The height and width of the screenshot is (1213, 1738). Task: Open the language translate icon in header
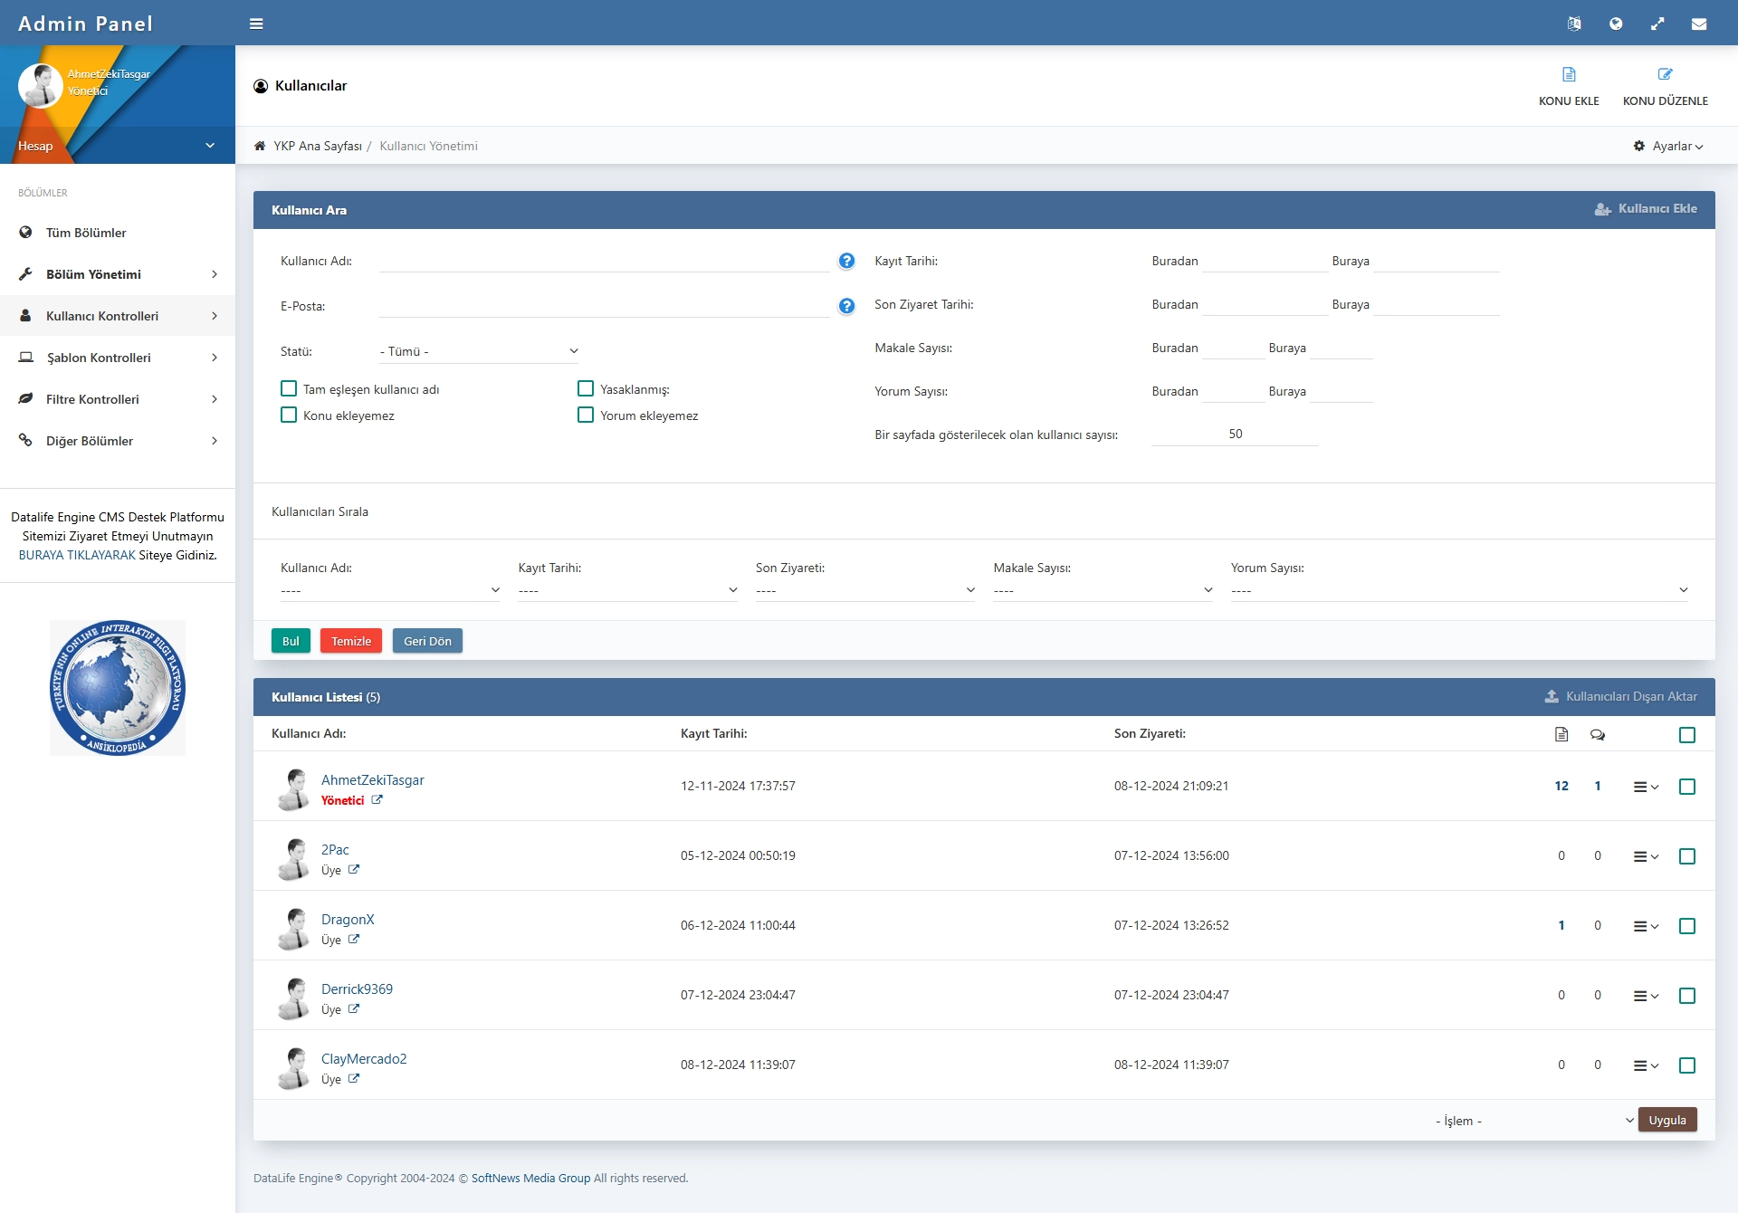[1574, 24]
